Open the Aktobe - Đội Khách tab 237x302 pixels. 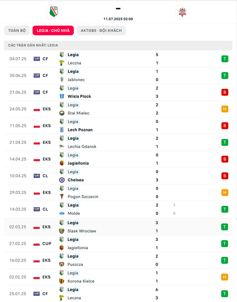pyautogui.click(x=101, y=30)
